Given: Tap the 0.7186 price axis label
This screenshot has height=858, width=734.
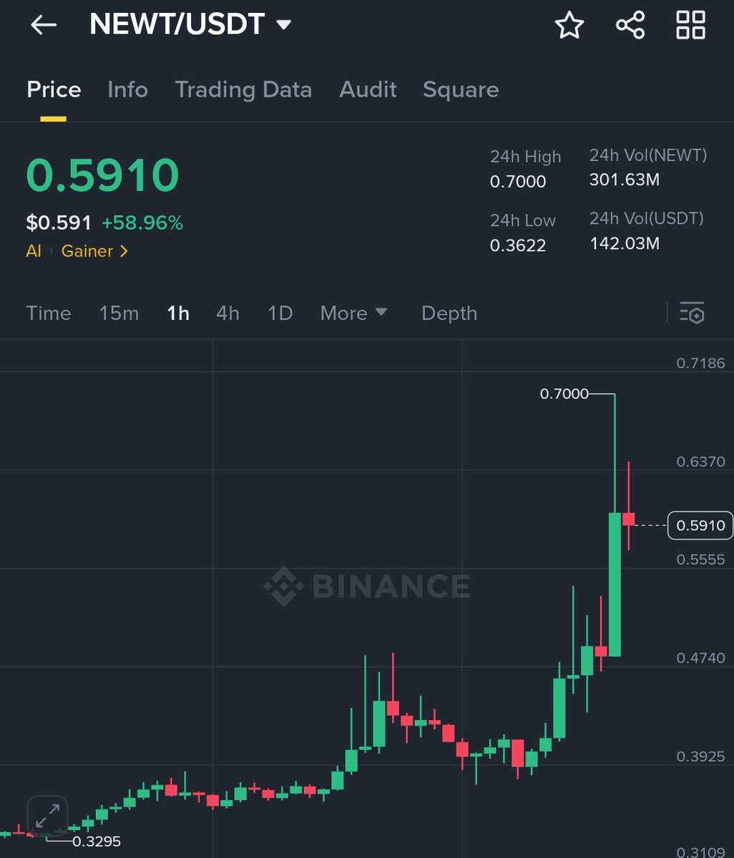Looking at the screenshot, I should [700, 363].
